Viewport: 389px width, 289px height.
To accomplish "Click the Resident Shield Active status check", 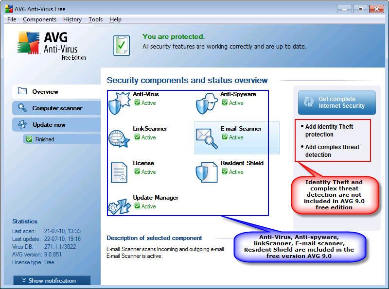I will (x=225, y=171).
